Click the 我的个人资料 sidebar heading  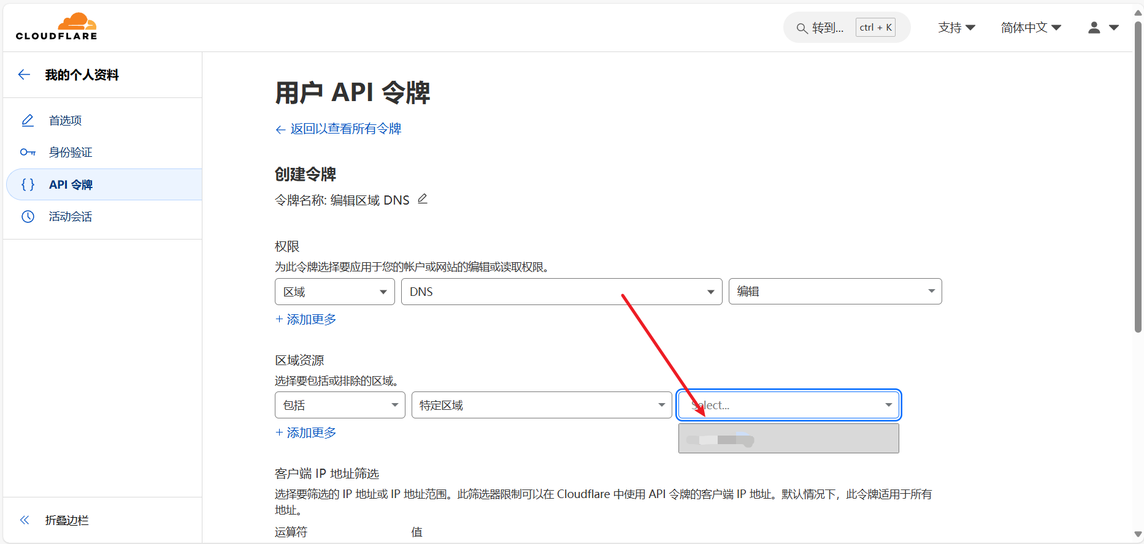[x=82, y=75]
